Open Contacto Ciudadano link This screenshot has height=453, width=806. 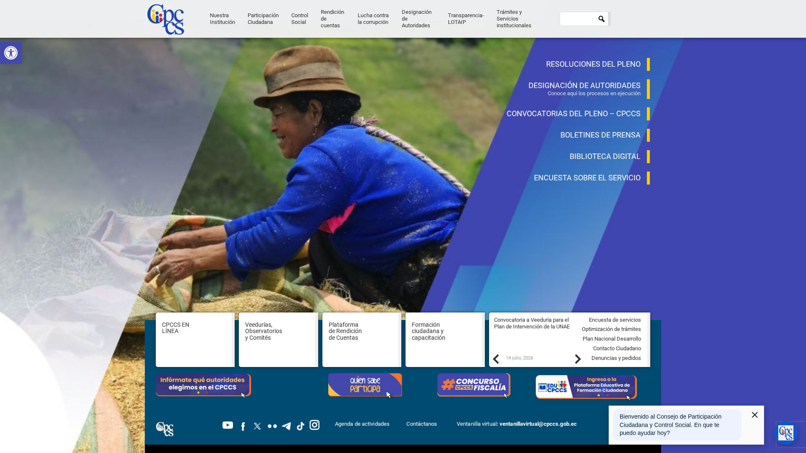[x=617, y=349]
